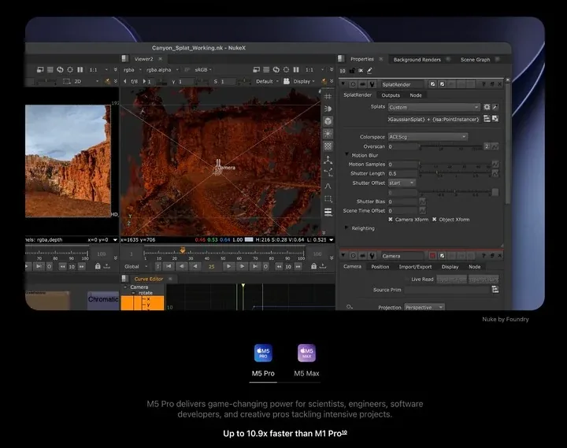The image size is (567, 448).
Task: Click the orange playhead marker on the timeline
Action: 183,250
